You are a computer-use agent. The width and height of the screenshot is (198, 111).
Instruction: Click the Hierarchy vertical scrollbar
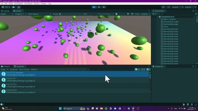point(197,20)
